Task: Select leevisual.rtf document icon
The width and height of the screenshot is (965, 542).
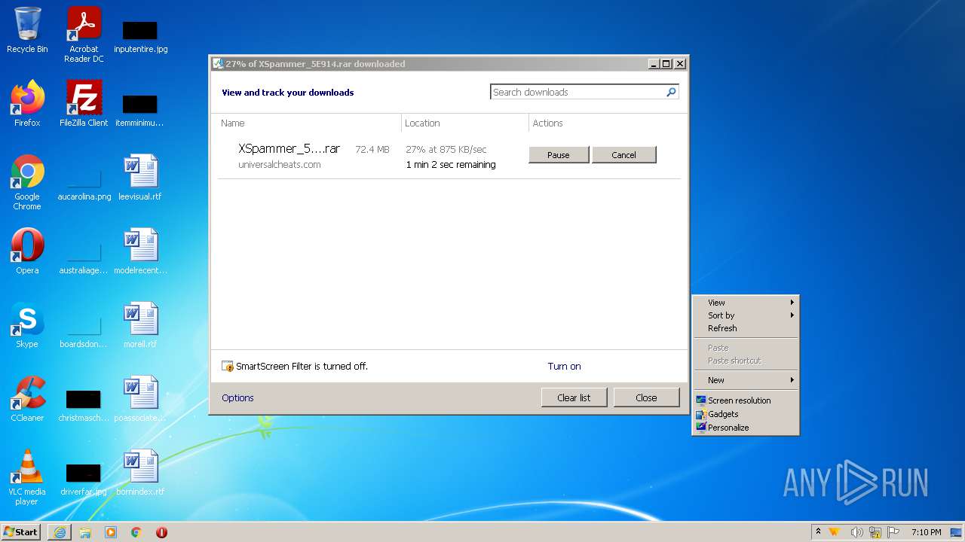Action: (140, 178)
